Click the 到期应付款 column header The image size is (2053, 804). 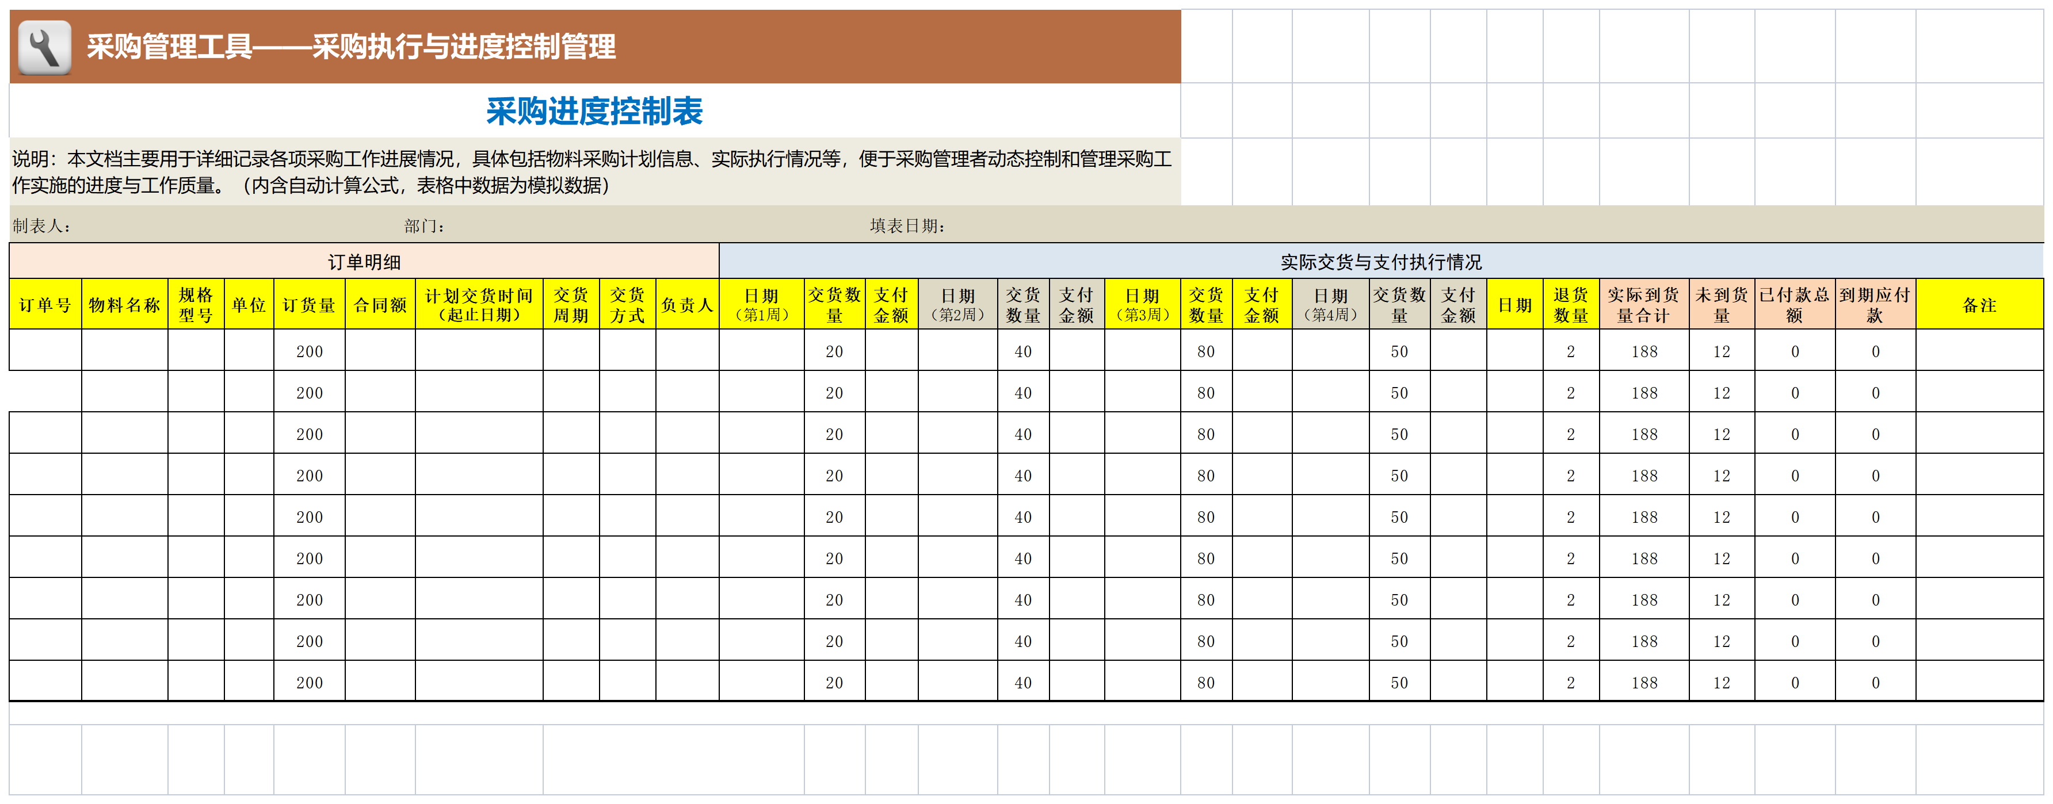pyautogui.click(x=1875, y=304)
